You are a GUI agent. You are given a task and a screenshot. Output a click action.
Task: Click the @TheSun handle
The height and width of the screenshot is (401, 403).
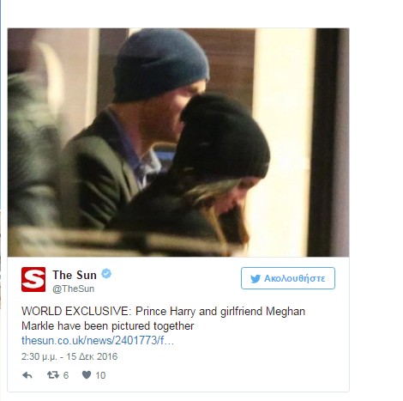pos(73,289)
